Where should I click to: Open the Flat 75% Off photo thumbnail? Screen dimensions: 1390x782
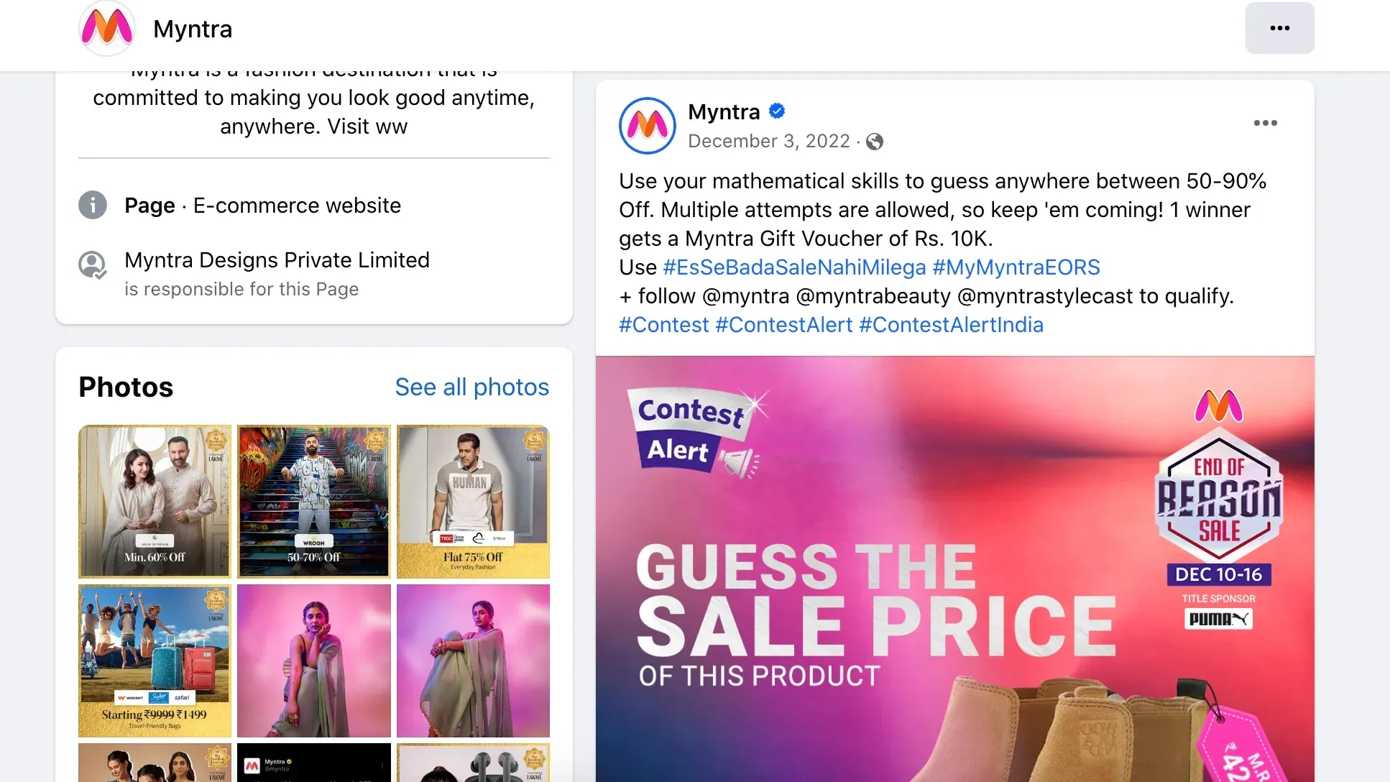(x=473, y=502)
